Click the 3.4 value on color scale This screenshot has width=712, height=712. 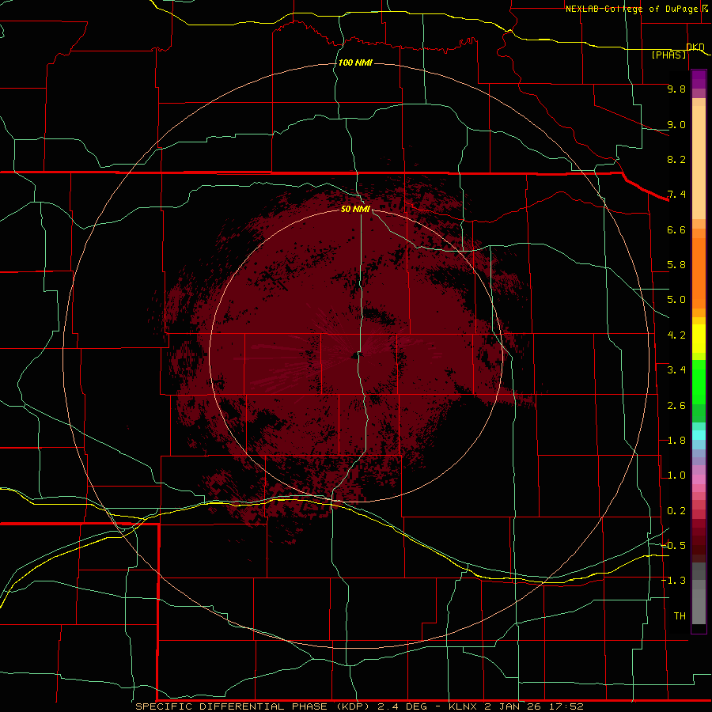click(676, 370)
